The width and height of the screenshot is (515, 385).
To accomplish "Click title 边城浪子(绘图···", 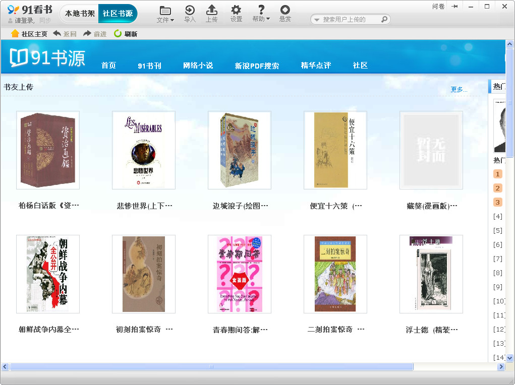I will click(240, 206).
